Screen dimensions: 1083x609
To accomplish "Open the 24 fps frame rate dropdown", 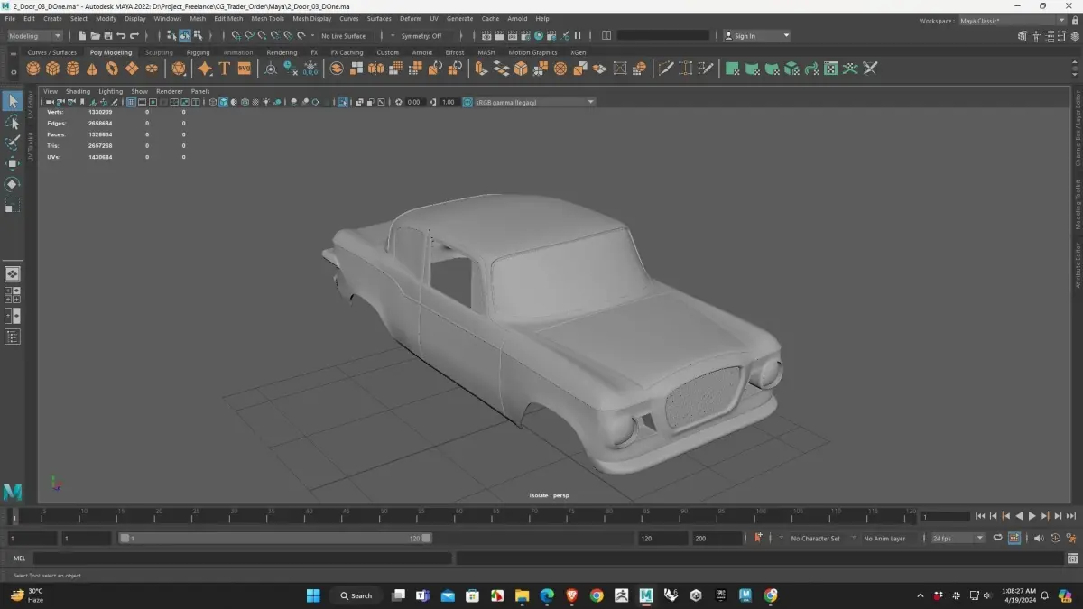I will (x=958, y=538).
